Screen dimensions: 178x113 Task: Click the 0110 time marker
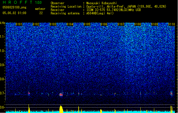[x=171, y=24]
